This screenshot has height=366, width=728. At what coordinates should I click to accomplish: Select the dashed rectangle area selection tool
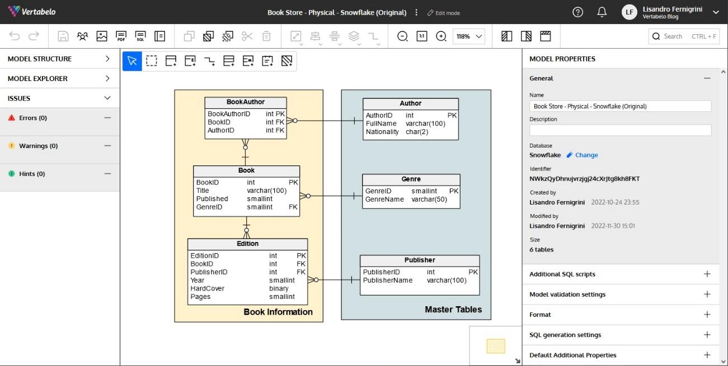[x=152, y=61]
